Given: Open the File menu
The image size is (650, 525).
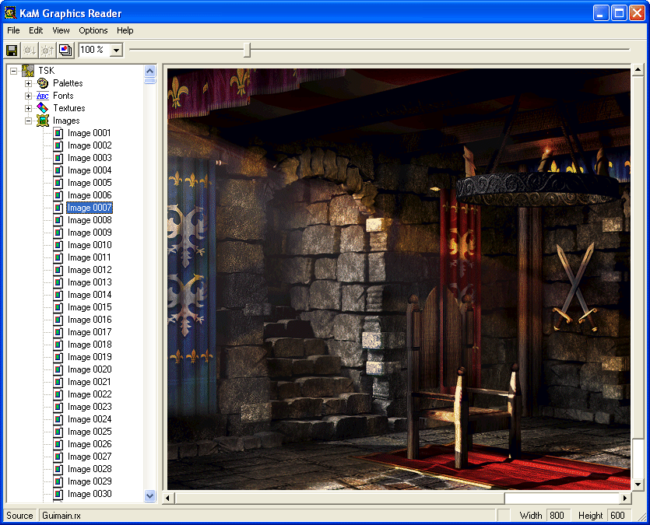Looking at the screenshot, I should (x=13, y=30).
